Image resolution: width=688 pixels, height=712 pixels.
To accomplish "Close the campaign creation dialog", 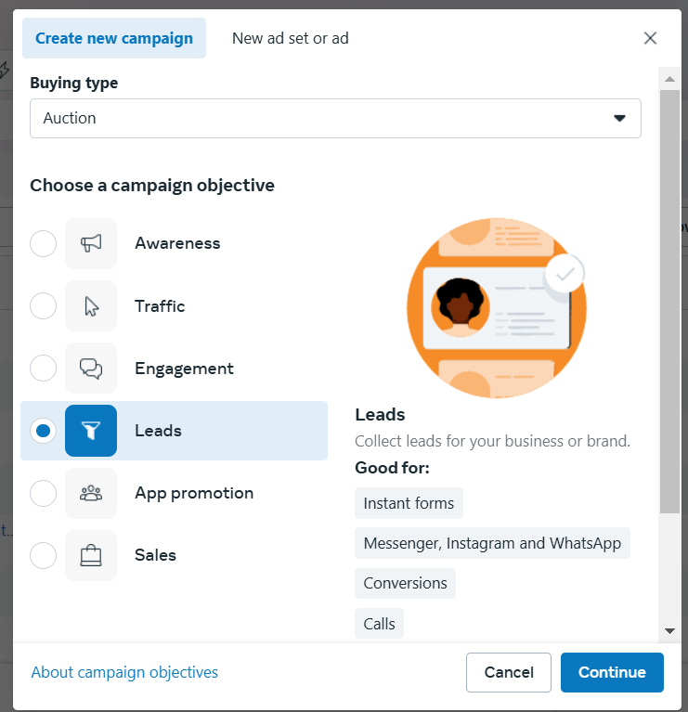I will coord(650,38).
